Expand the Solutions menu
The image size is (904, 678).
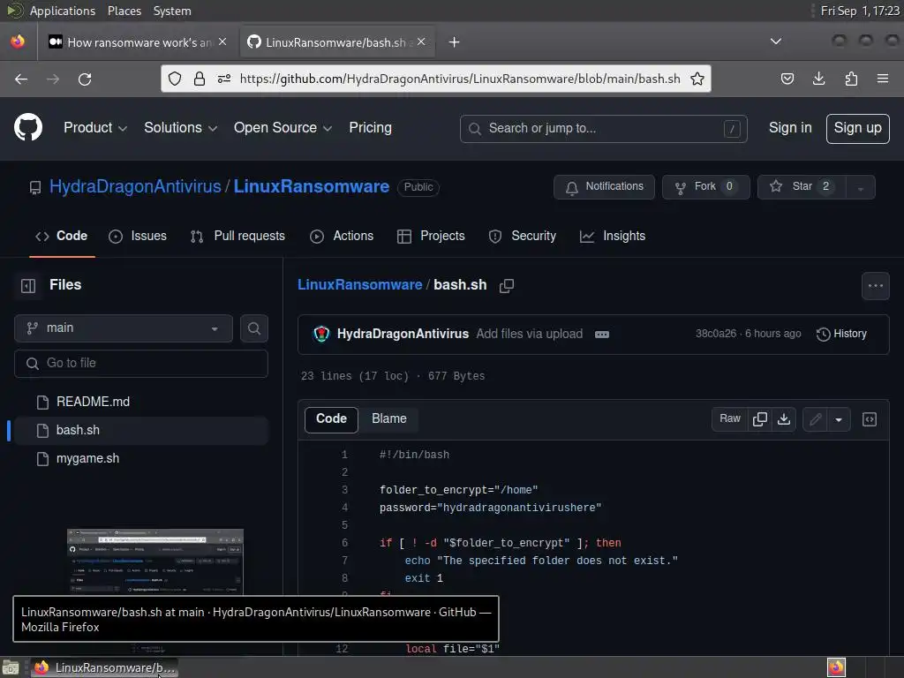180,127
